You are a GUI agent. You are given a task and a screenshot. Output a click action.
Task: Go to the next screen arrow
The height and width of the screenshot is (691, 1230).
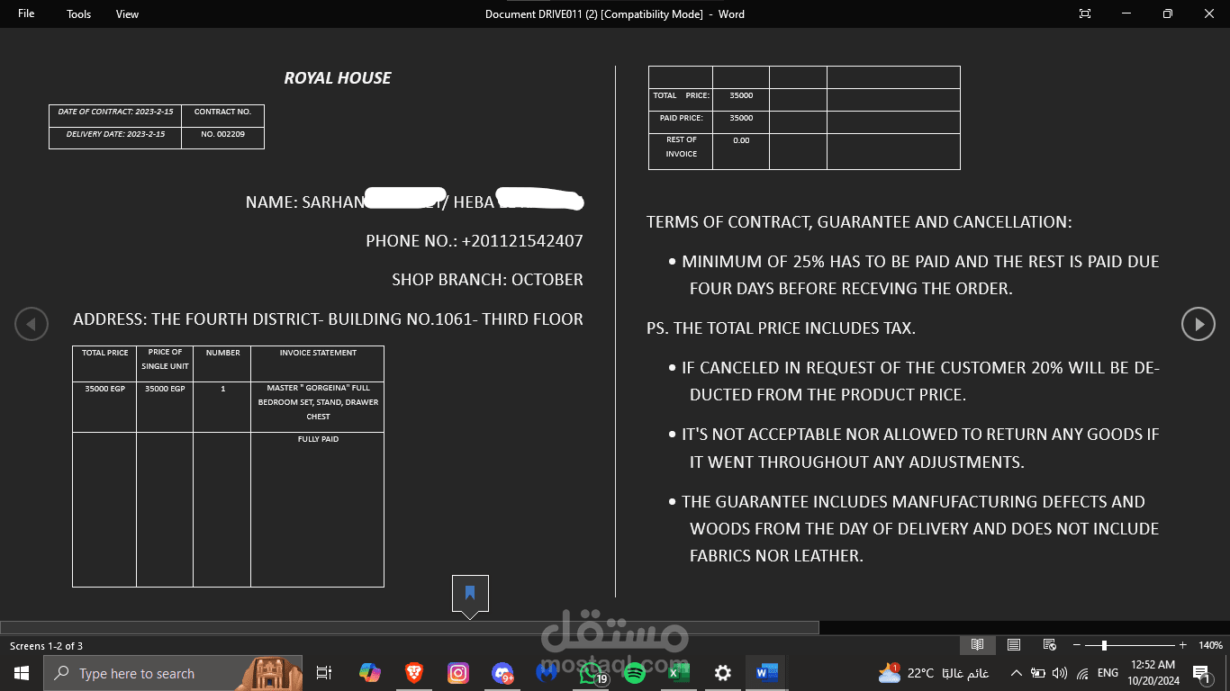click(1198, 324)
